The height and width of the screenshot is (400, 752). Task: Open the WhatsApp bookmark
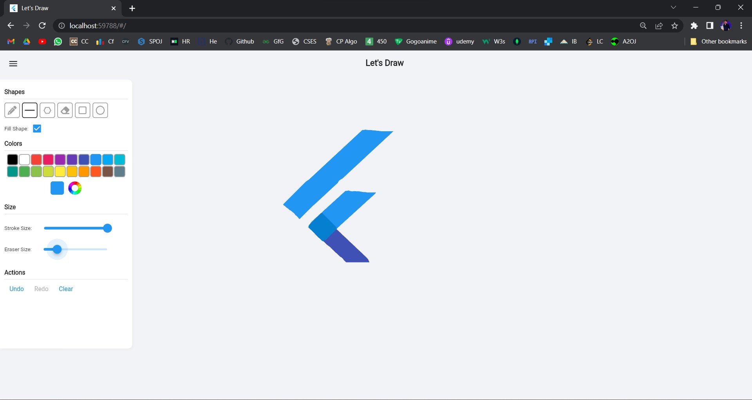[58, 42]
